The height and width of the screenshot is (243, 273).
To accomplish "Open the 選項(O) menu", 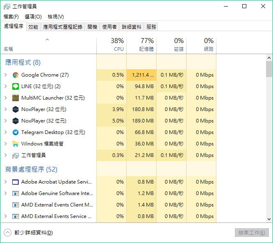I will pos(33,17).
